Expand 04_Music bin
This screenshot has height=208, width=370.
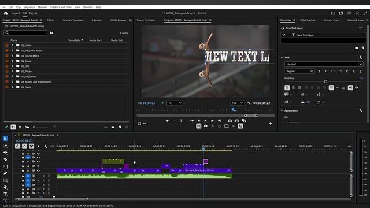point(13,61)
